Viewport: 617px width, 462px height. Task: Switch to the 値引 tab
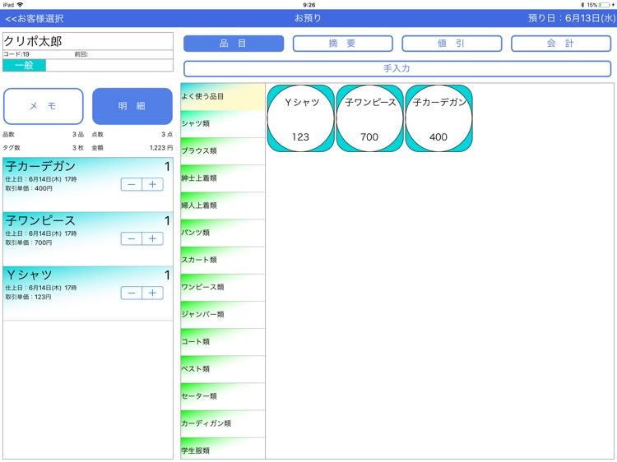452,44
